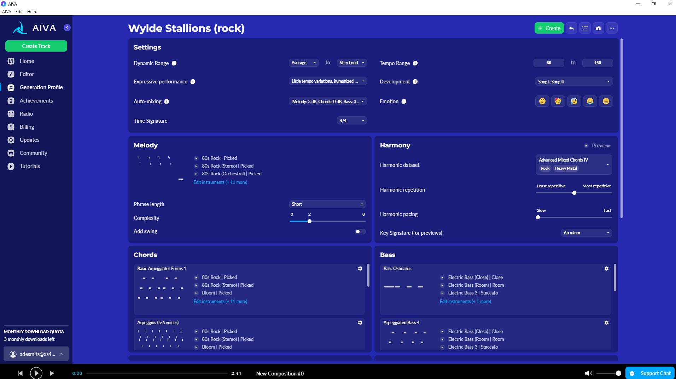Viewport: 676px width, 379px height.
Task: Adjust the Harmonic repetition slider
Action: coord(574,193)
